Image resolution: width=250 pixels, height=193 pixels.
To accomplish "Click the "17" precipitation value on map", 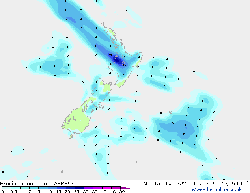I will point(110,55).
